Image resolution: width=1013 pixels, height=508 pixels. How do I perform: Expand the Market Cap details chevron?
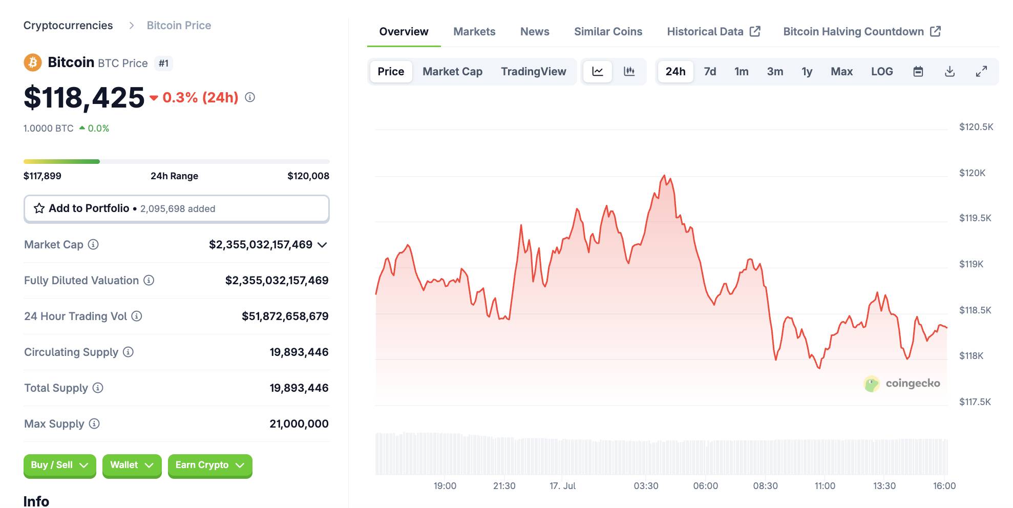click(x=322, y=245)
